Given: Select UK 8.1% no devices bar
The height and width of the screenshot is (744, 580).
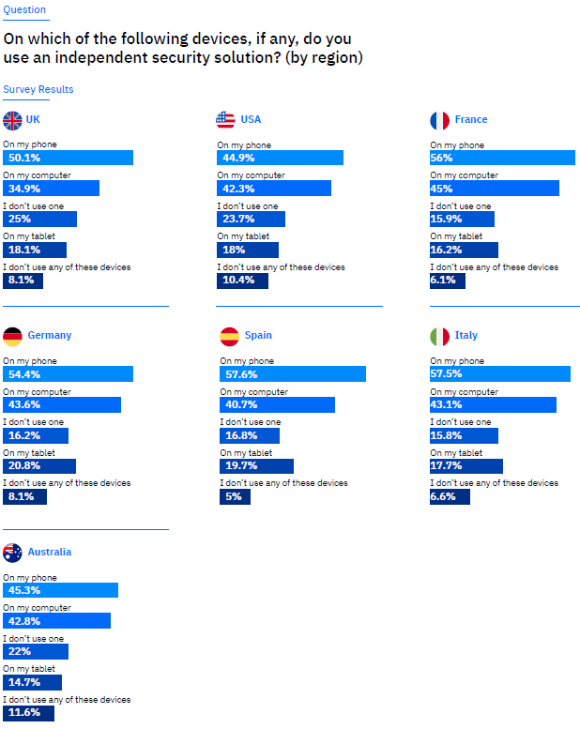Looking at the screenshot, I should pos(24,281).
